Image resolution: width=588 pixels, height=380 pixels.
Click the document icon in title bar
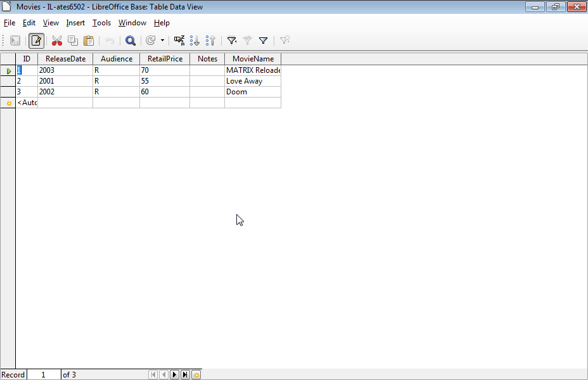(x=7, y=6)
